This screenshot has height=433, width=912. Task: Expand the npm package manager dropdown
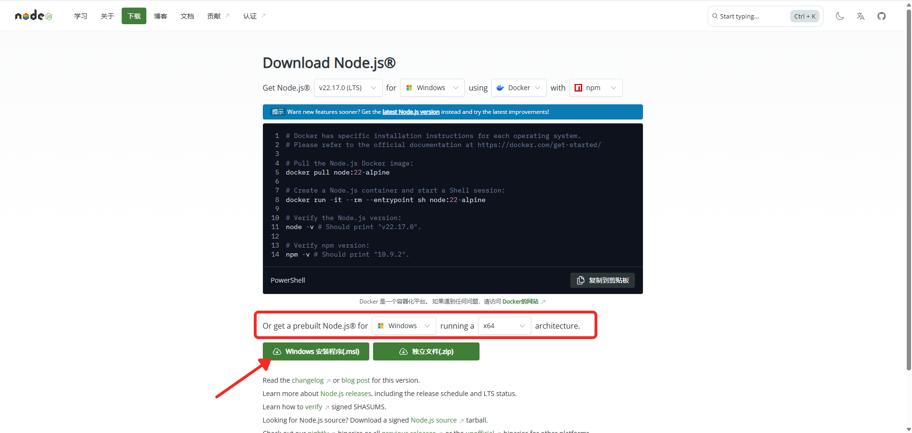click(595, 88)
